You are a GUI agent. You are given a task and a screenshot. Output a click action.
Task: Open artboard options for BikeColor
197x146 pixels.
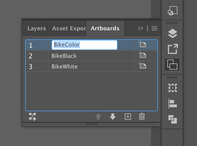coord(142,45)
